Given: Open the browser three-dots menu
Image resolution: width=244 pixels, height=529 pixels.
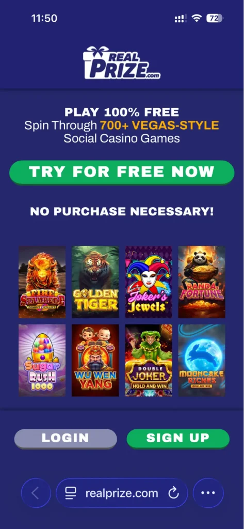Looking at the screenshot, I should click(x=208, y=493).
